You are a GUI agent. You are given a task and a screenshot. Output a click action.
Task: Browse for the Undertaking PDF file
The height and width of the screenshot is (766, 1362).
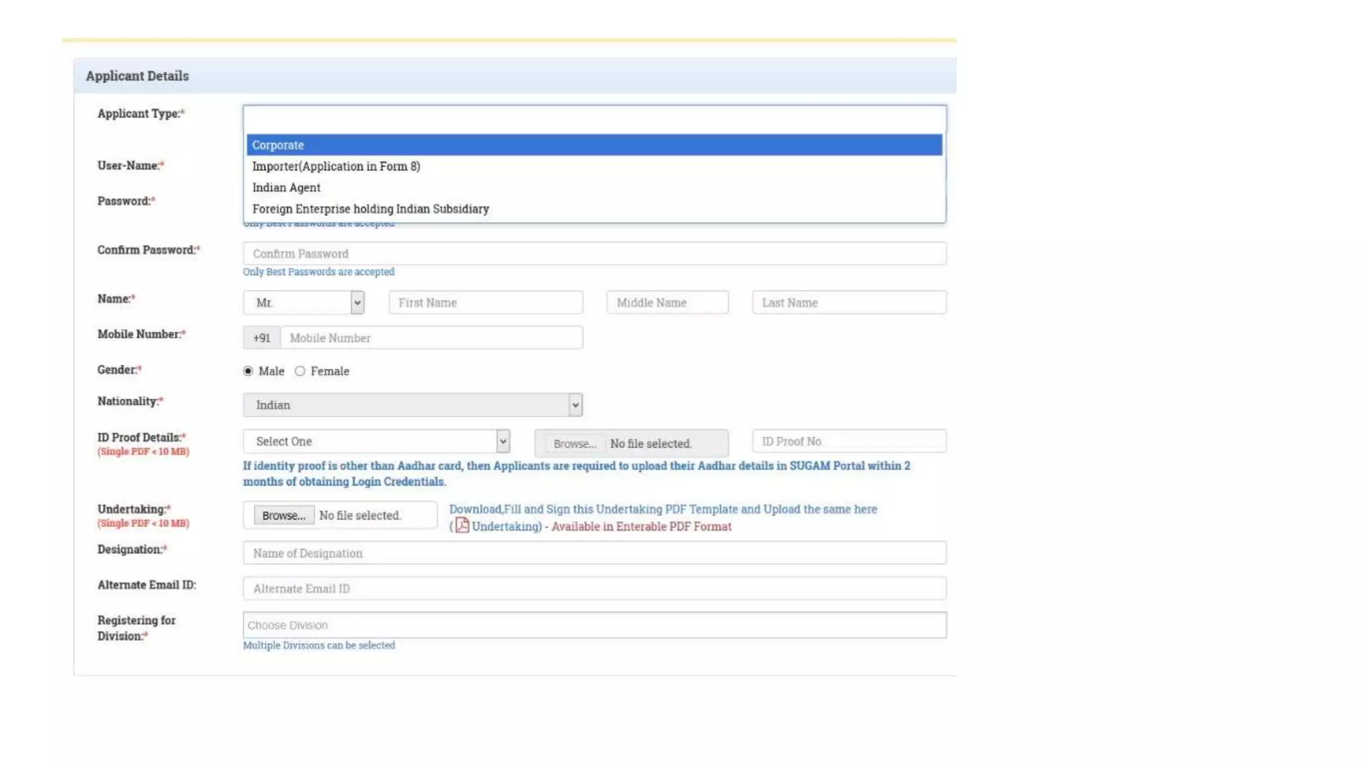pos(284,515)
